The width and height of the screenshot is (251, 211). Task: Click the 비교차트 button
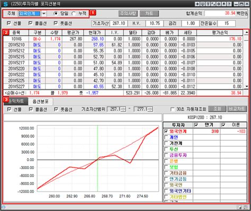coord(237,109)
